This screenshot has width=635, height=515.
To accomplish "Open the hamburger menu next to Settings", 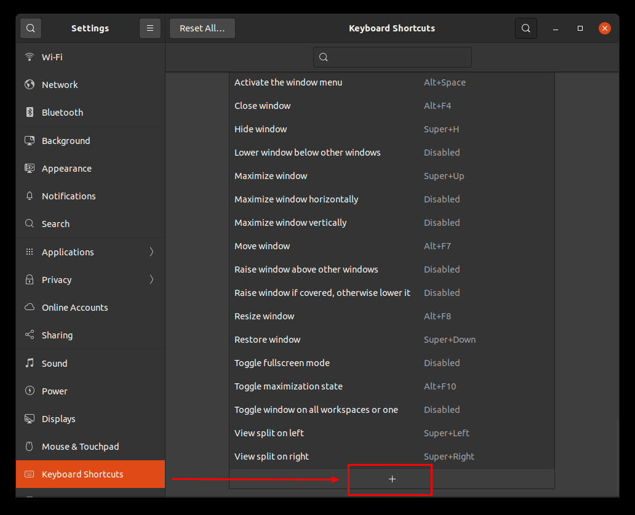I will pos(150,28).
